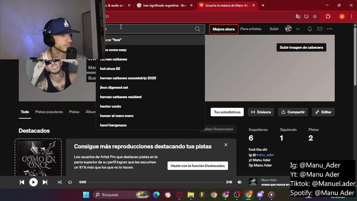This screenshot has height=201, width=357.
Task: Switch to the 'Escucha la música de Manu 4der' tab
Action: [x=227, y=5]
